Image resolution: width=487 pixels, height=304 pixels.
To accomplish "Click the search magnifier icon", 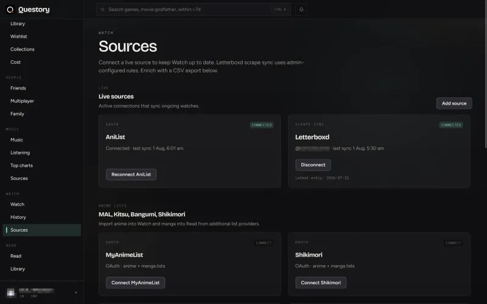I will (102, 10).
